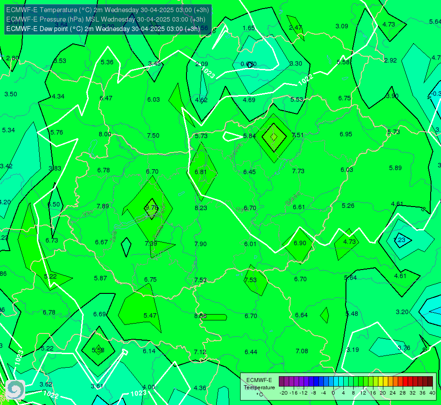Click the swirl logo icon in the corner
441x405 pixels.
(x=15, y=389)
